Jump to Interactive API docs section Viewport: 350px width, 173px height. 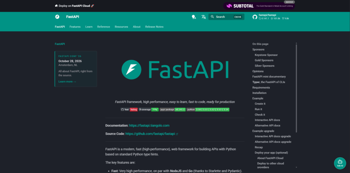pyautogui.click(x=267, y=120)
